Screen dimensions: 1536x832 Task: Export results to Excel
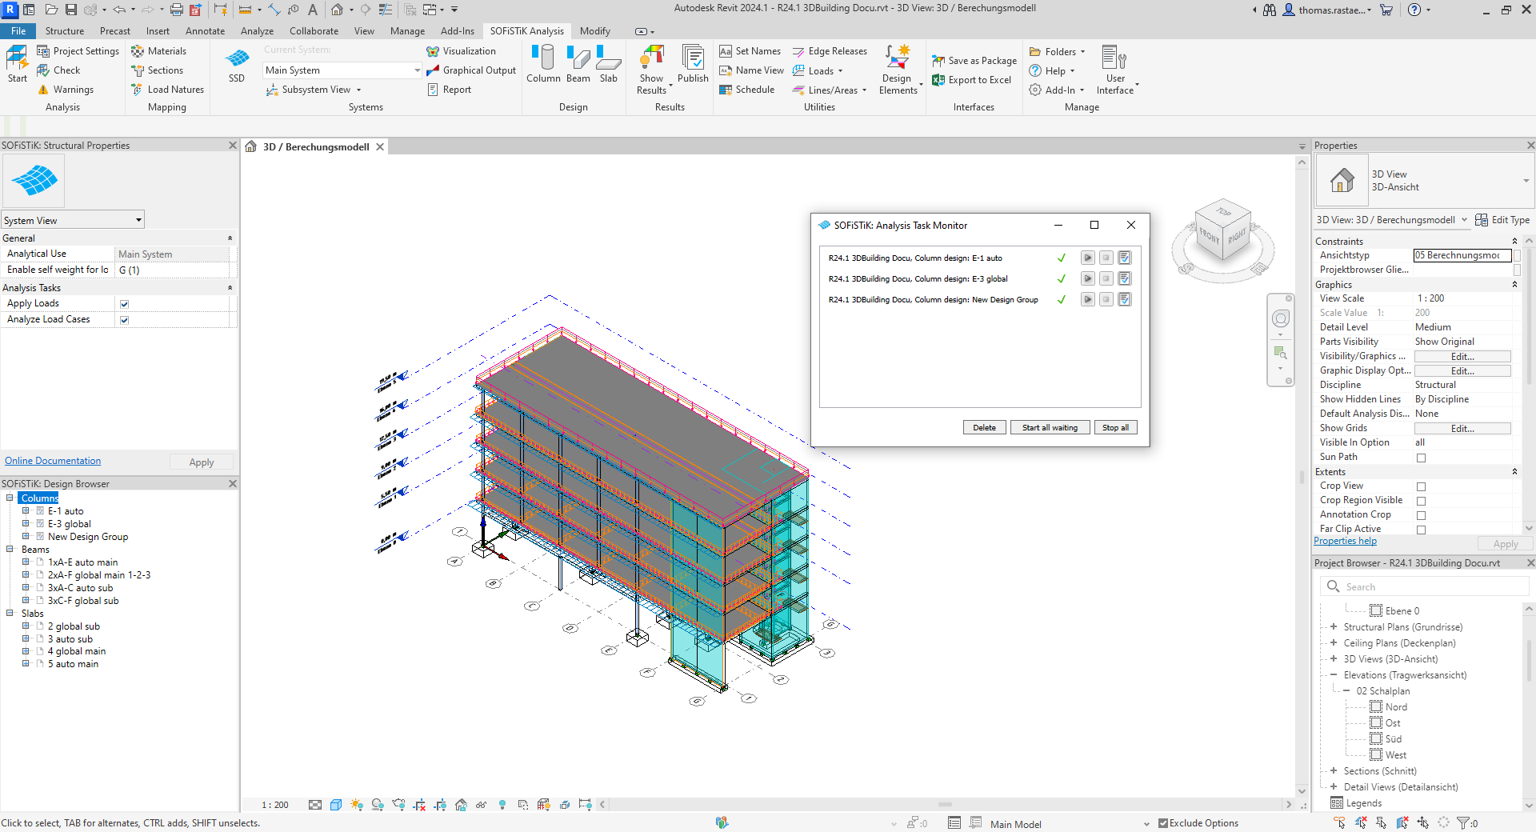971,80
